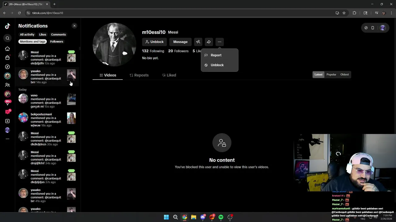Sort videos by Oldest
This screenshot has width=396, height=222.
pyautogui.click(x=344, y=75)
